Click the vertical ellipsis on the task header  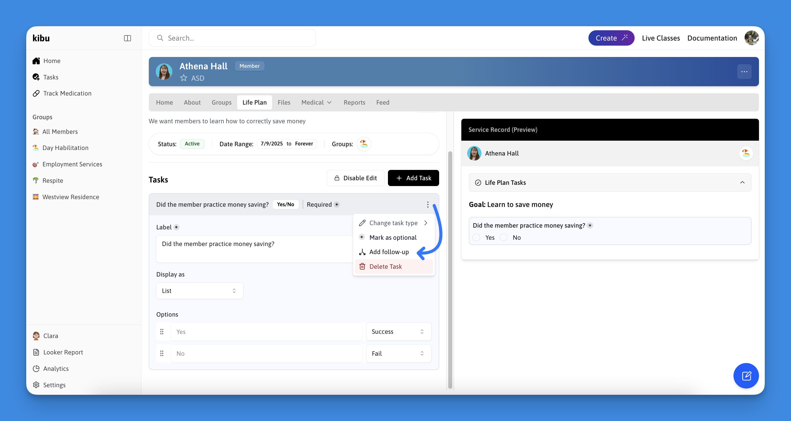(x=428, y=204)
